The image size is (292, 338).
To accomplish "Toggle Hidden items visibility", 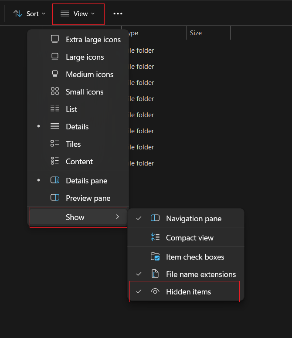I will point(188,292).
